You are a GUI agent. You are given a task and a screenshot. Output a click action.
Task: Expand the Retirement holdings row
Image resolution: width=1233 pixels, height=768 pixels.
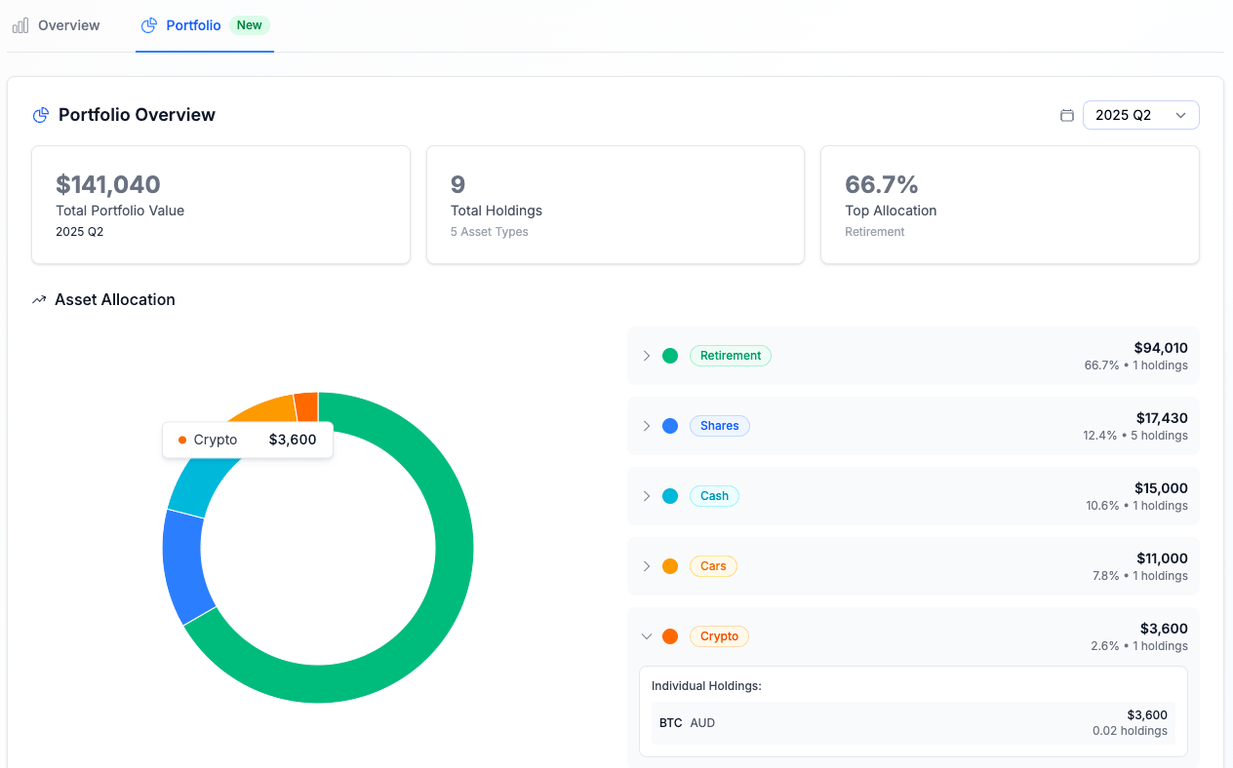tap(646, 355)
